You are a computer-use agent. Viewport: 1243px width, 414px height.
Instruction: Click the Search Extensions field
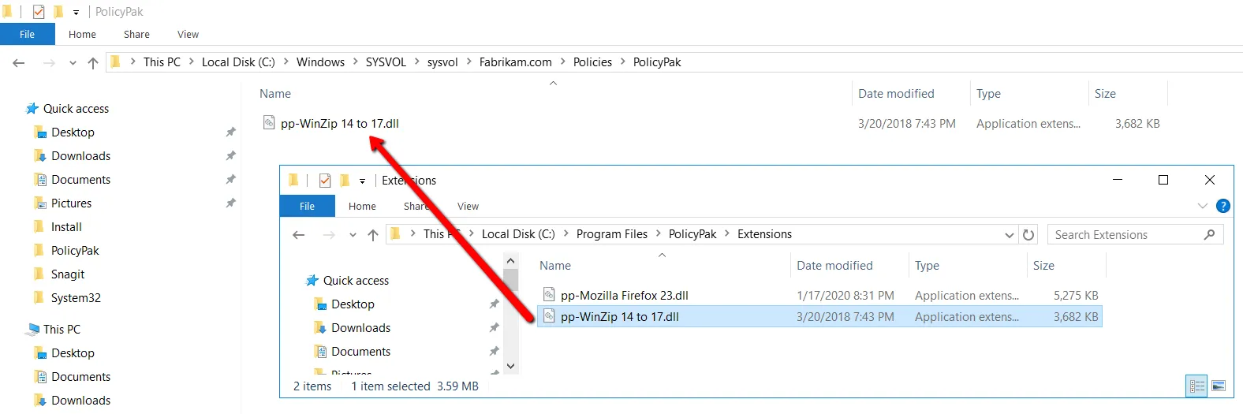point(1135,235)
